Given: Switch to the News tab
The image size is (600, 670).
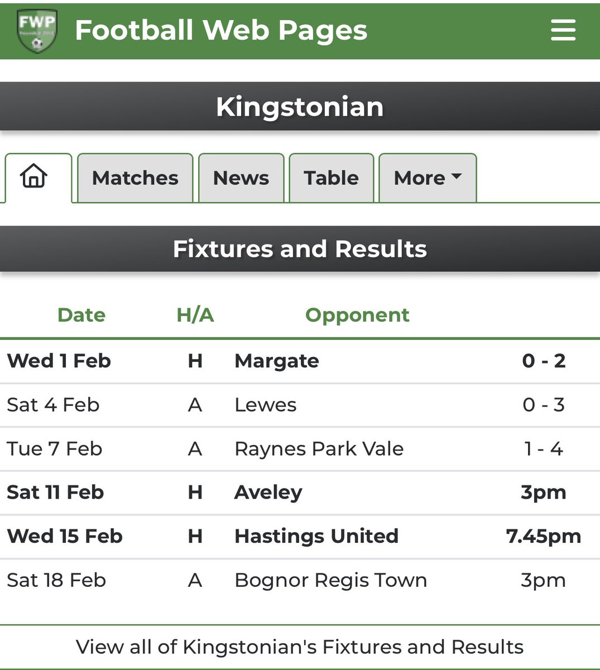Looking at the screenshot, I should [241, 178].
